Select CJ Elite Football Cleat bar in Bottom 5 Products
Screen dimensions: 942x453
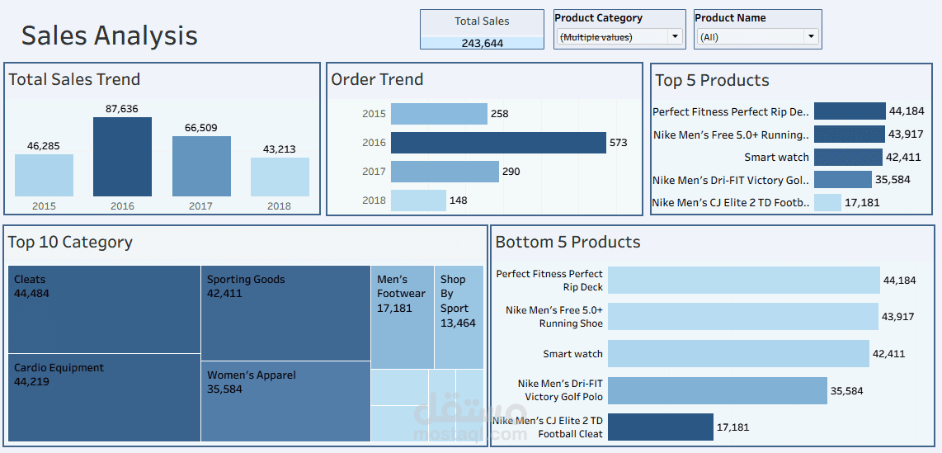point(660,427)
